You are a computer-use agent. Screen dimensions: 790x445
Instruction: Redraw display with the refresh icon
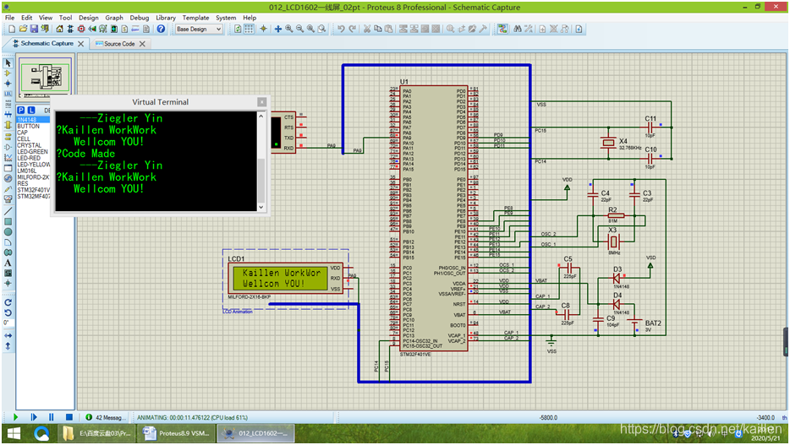click(x=238, y=30)
